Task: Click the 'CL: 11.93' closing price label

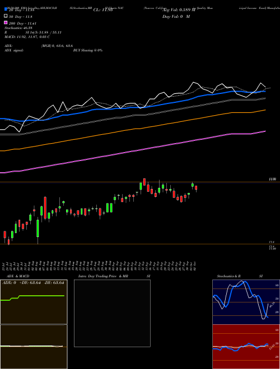Action: (x=103, y=10)
